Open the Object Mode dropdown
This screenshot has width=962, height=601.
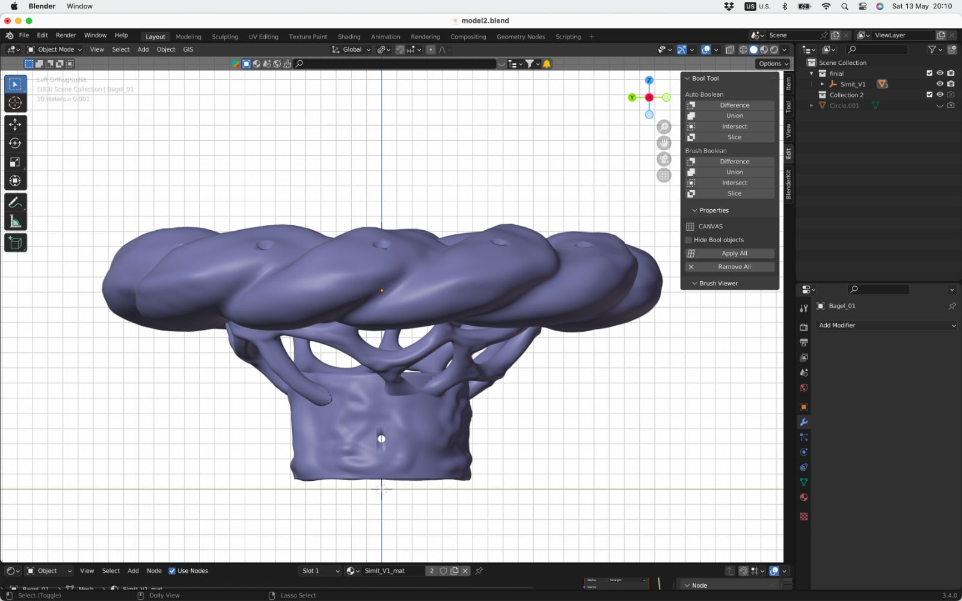55,49
